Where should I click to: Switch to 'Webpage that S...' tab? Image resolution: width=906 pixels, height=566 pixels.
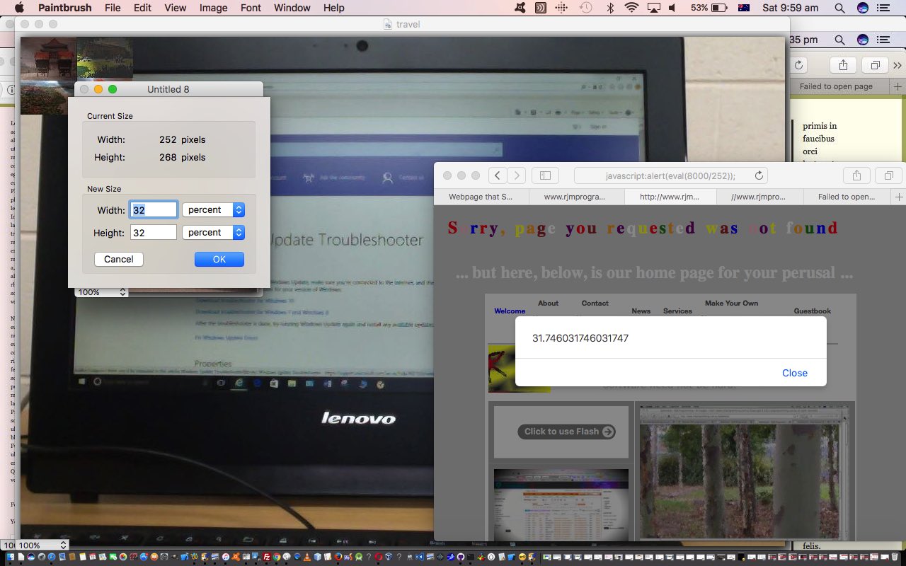point(481,197)
